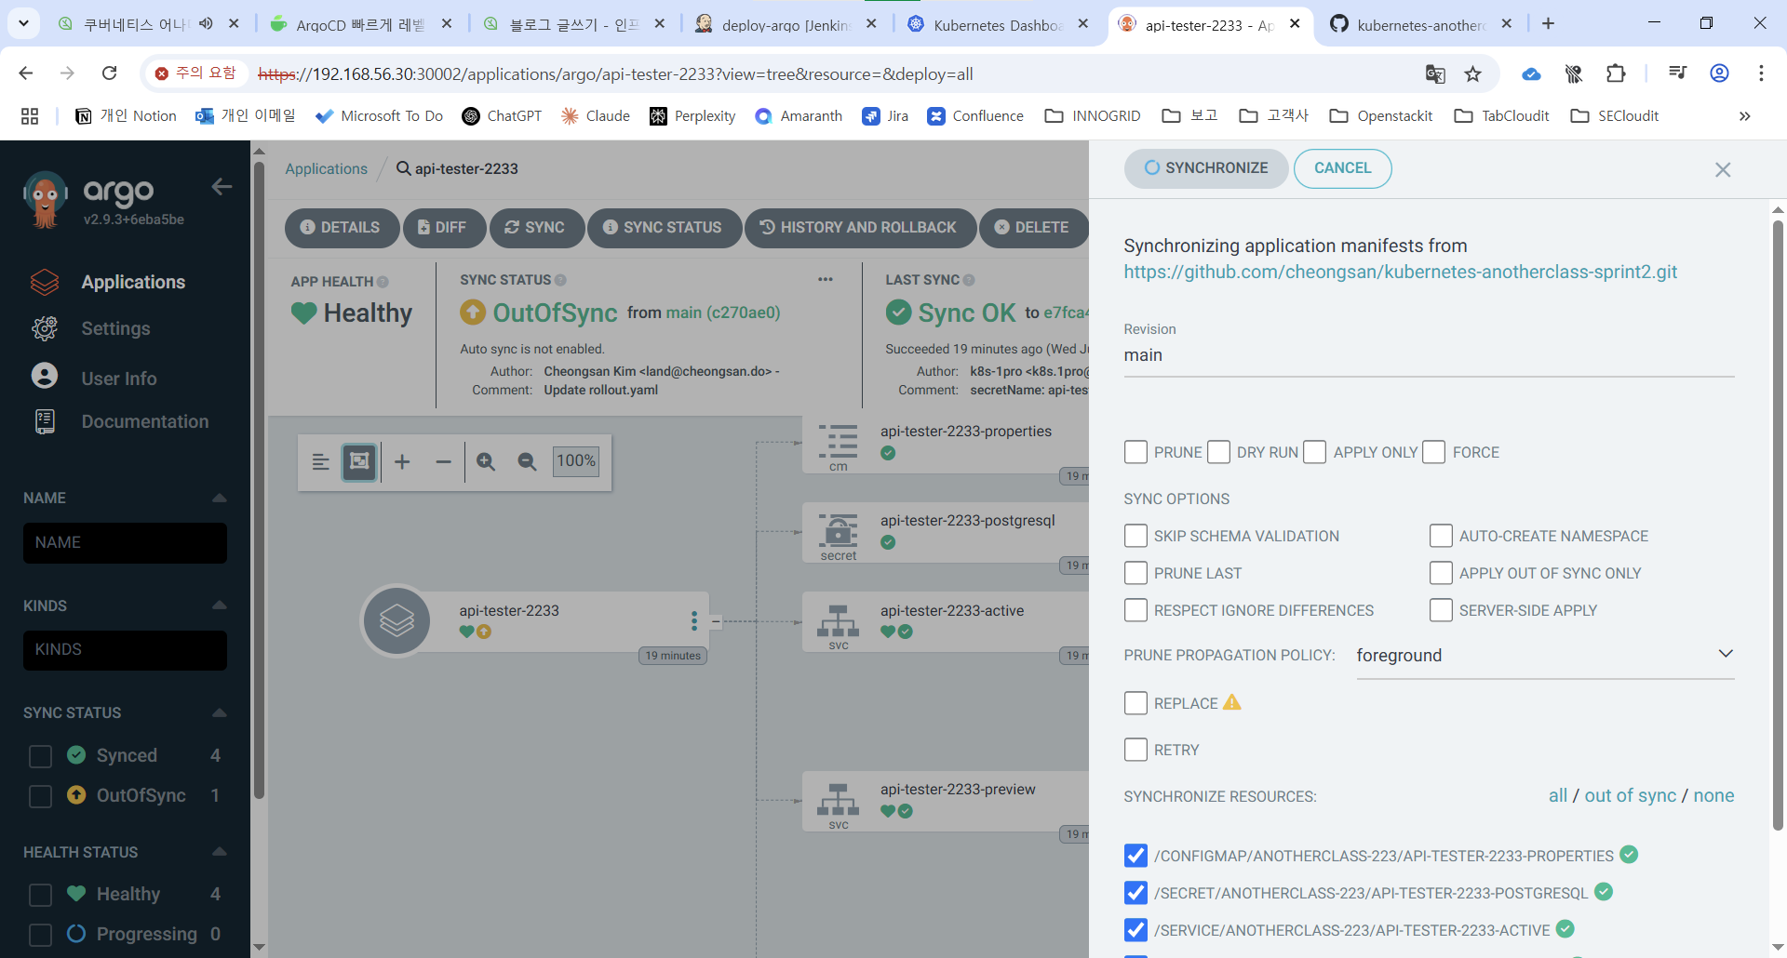Image resolution: width=1787 pixels, height=958 pixels.
Task: Close the synchronize side panel
Action: coord(1723,169)
